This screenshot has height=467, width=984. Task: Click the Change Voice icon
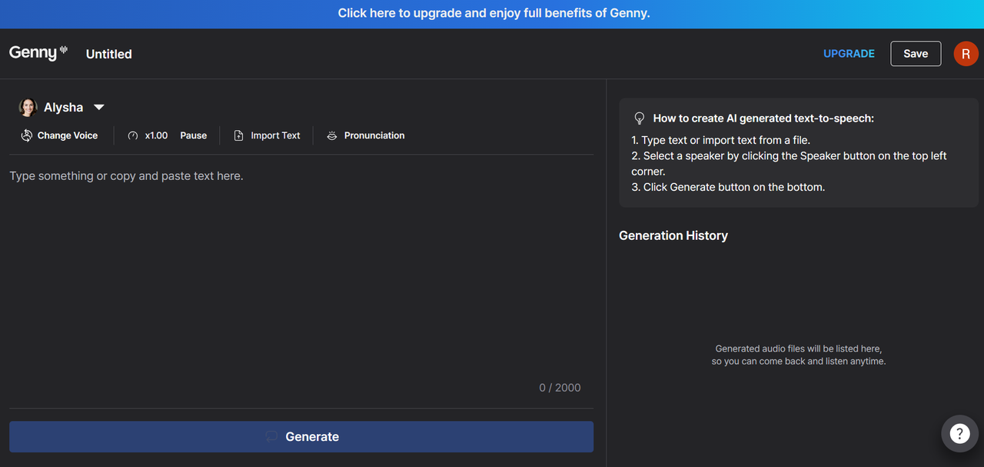(x=27, y=135)
